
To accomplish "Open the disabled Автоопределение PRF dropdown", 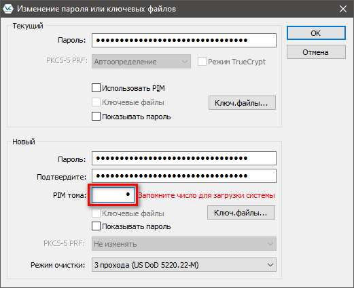I will click(141, 62).
